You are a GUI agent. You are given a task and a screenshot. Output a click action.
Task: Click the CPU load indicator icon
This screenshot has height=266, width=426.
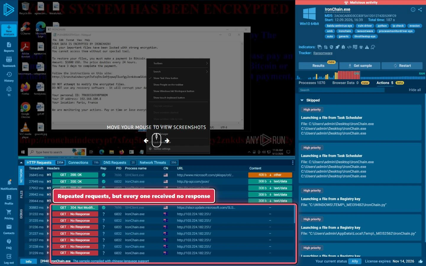(x=373, y=47)
